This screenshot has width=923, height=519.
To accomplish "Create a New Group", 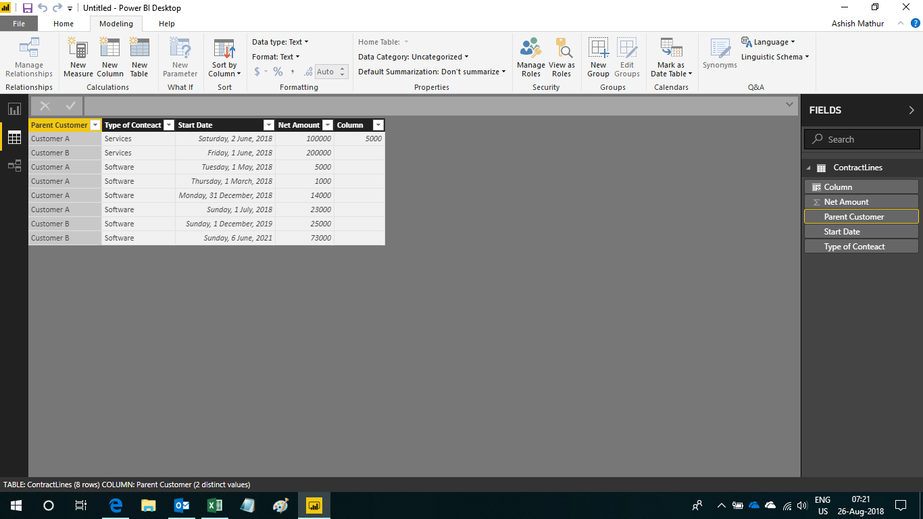I will coord(598,57).
